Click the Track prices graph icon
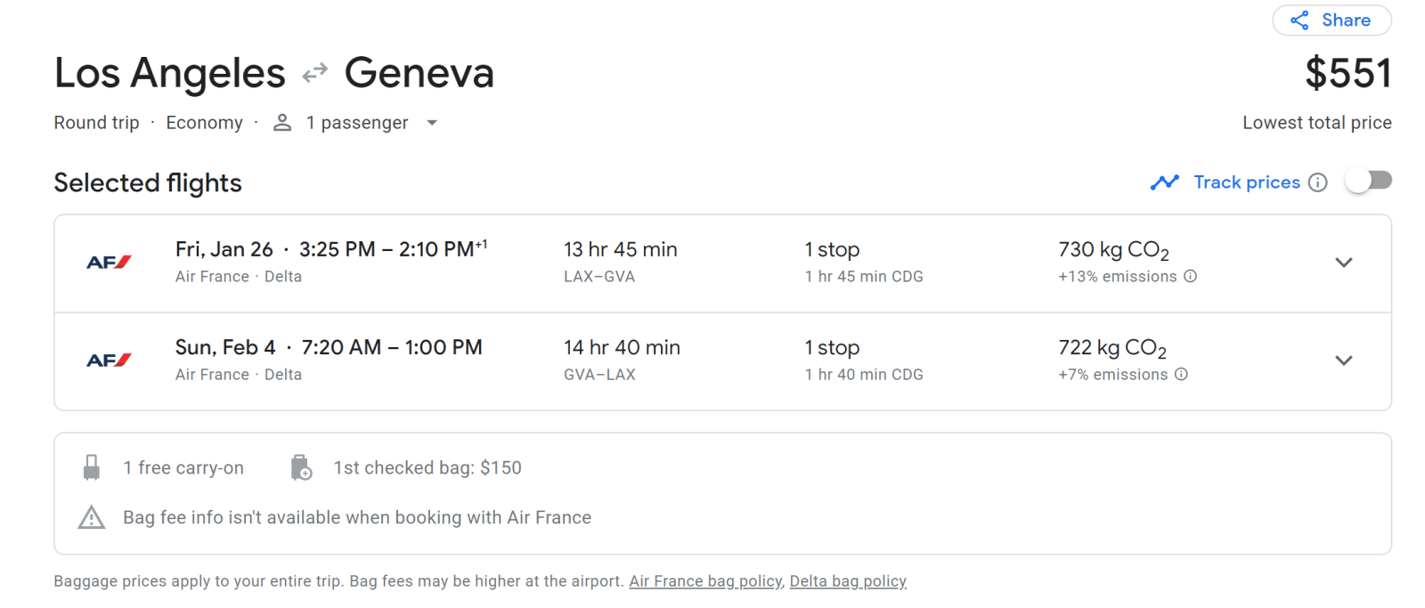This screenshot has height=608, width=1425. click(x=1165, y=182)
